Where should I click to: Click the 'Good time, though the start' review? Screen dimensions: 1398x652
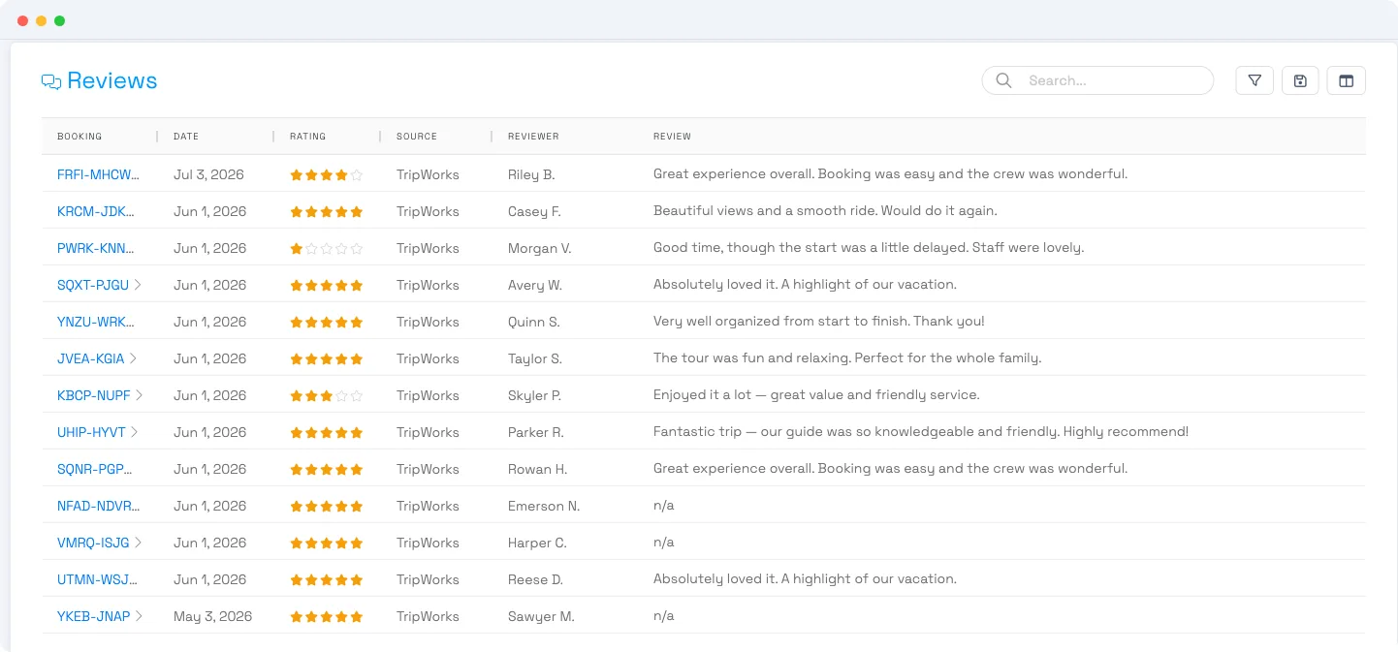tap(869, 248)
